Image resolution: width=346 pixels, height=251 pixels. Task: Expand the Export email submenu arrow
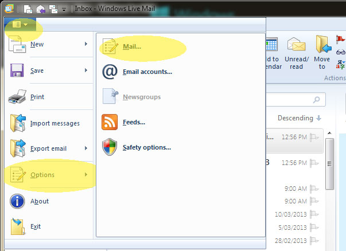pyautogui.click(x=86, y=148)
